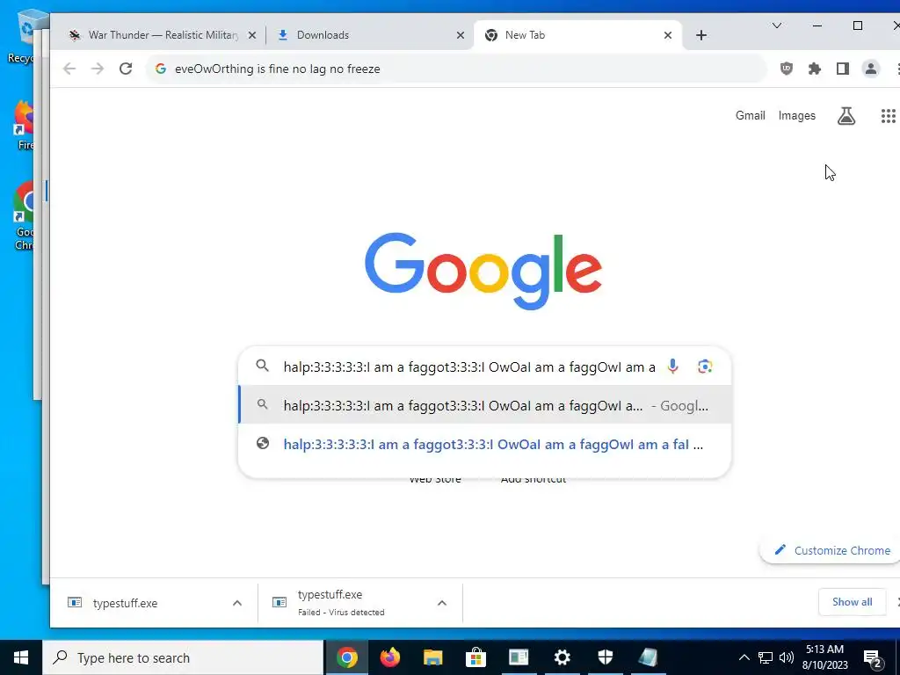
Task: Open the Extensions puzzle icon
Action: pos(815,69)
